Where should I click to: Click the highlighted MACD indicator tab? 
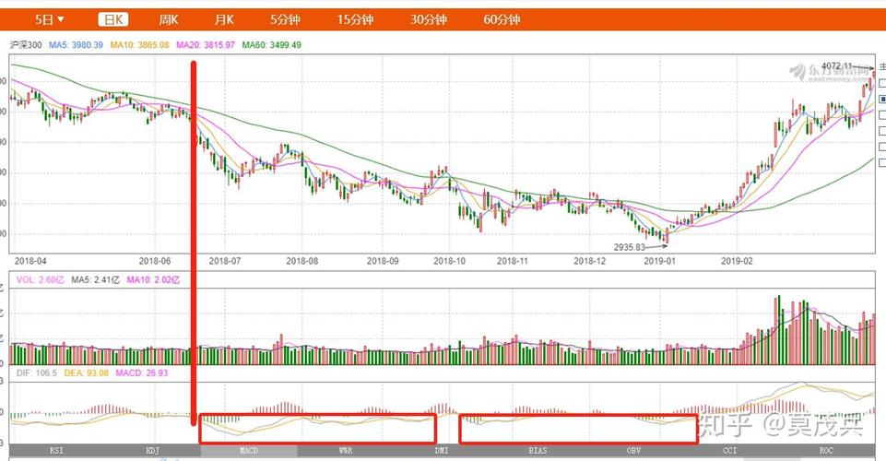pyautogui.click(x=248, y=451)
